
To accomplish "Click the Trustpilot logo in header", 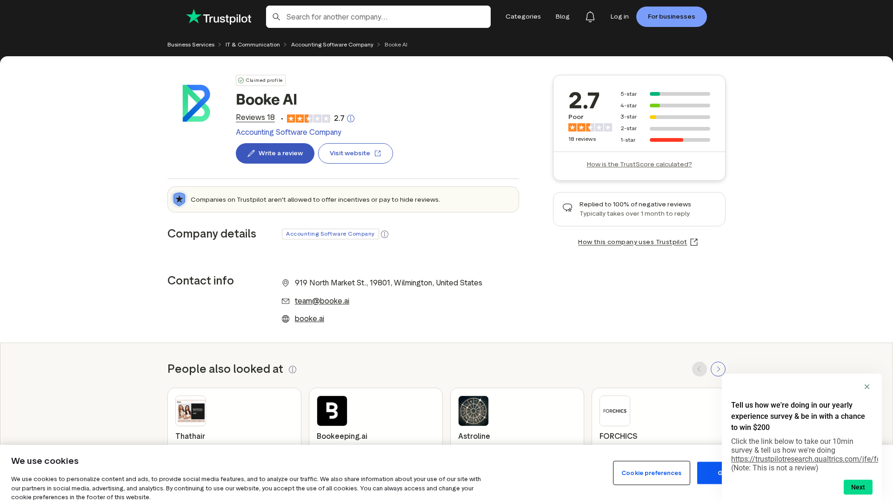I will [x=219, y=17].
